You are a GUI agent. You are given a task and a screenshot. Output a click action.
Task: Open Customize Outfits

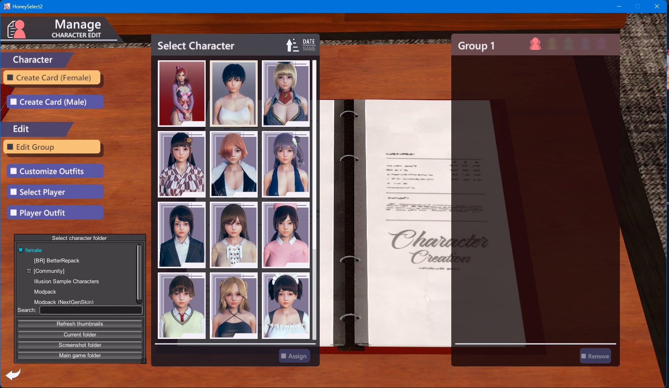55,171
